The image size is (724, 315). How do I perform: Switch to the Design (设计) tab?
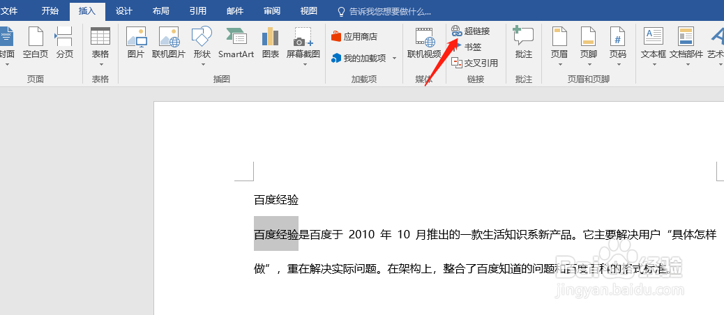pyautogui.click(x=123, y=11)
